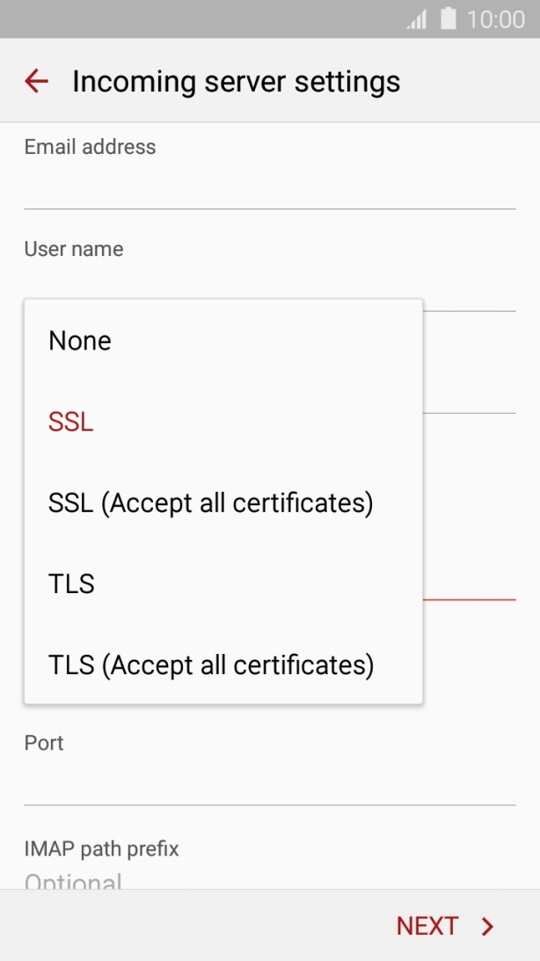Return to previous screen using back navigation
Viewport: 540px width, 961px height.
click(x=35, y=81)
